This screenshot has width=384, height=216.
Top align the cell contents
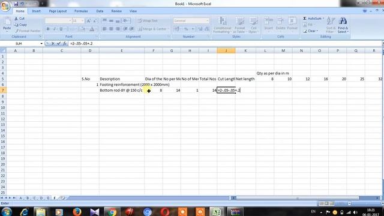[x=104, y=21]
